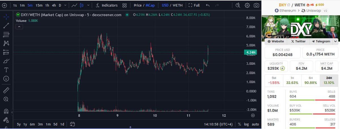Open the price-axis settings gear icon

(253, 115)
